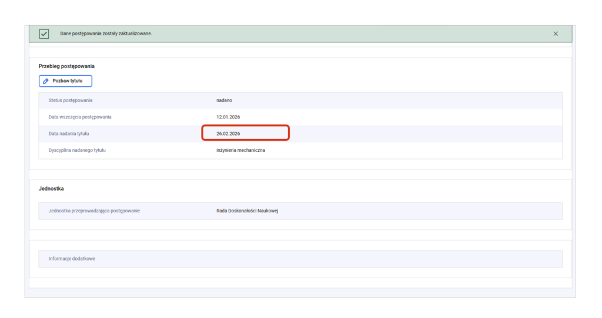Click the 'Dane postępowania zostały zaktualizowane' message
The height and width of the screenshot is (318, 602).
106,33
